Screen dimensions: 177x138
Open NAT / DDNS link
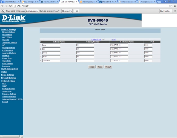click(x=7, y=37)
